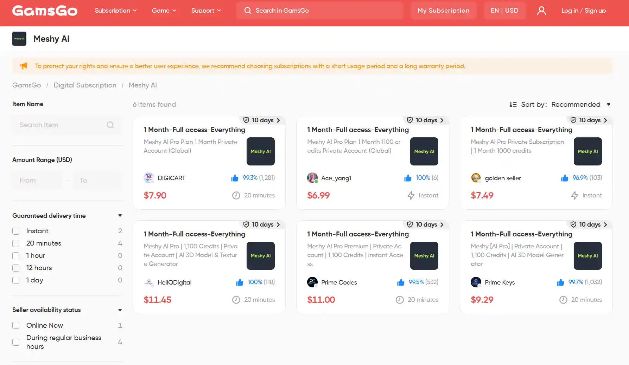Click clock icon on the $11.45 listing

(236, 300)
